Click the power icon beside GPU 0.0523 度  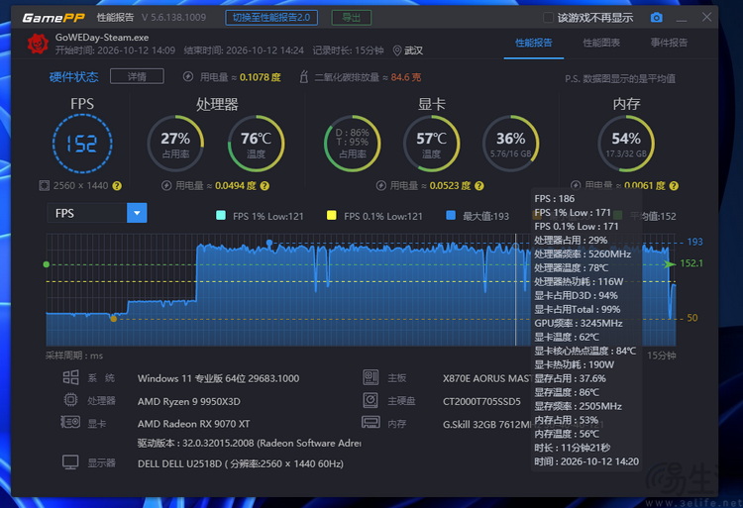click(x=381, y=185)
